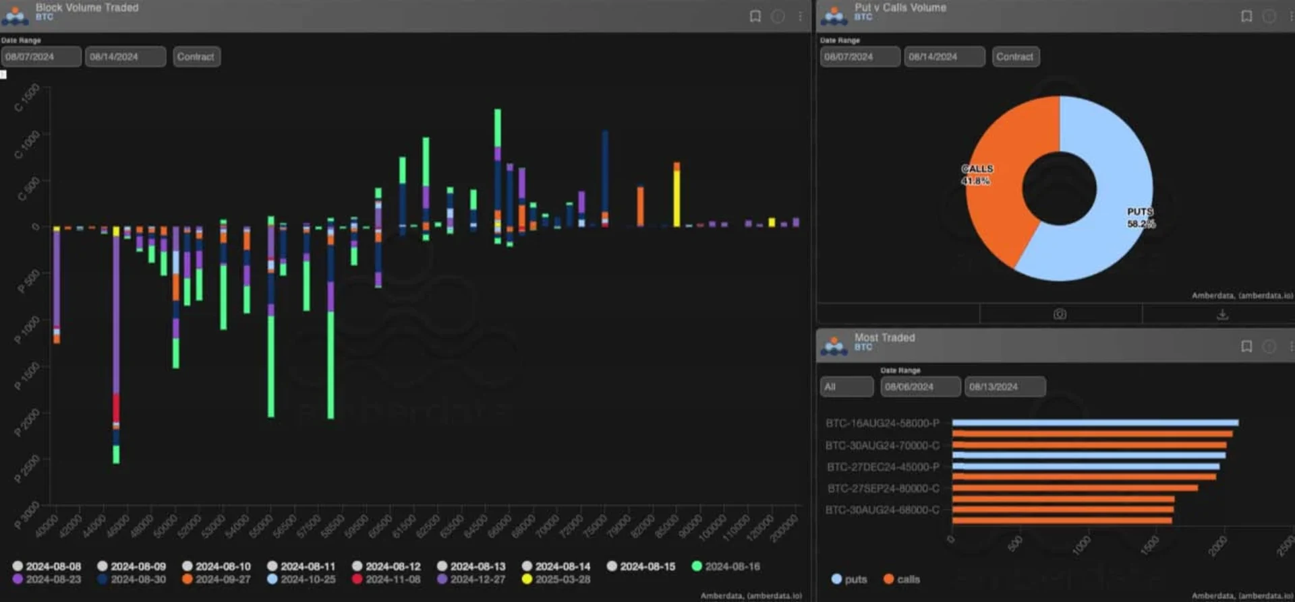
Task: Click the blue puts bar for BTC-16AUG24-58000-P
Action: pyautogui.click(x=1095, y=423)
